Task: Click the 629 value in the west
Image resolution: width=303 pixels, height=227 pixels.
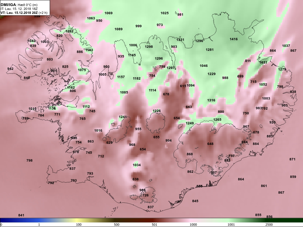Action: pos(109,143)
